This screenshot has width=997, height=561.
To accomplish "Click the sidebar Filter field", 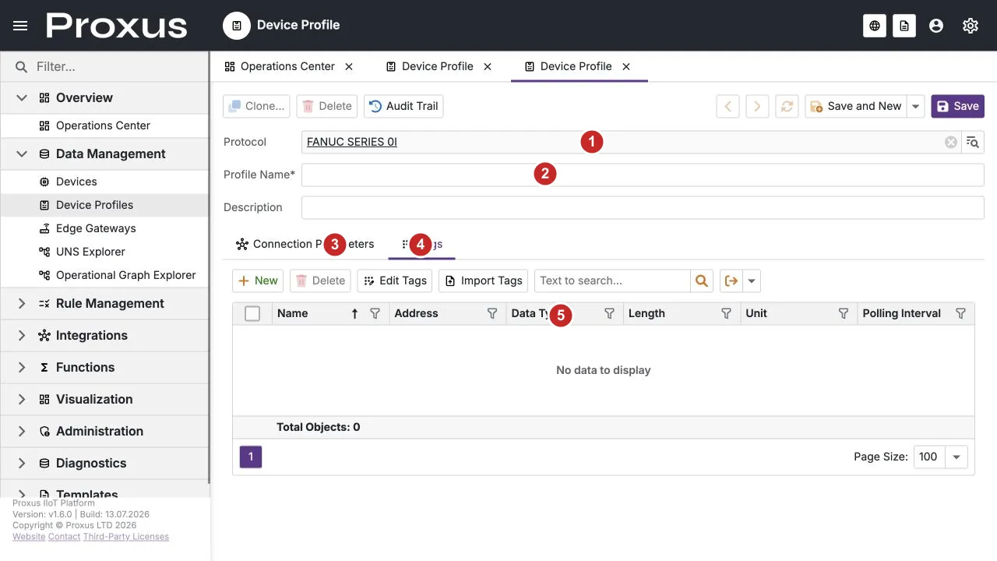I will tap(104, 67).
